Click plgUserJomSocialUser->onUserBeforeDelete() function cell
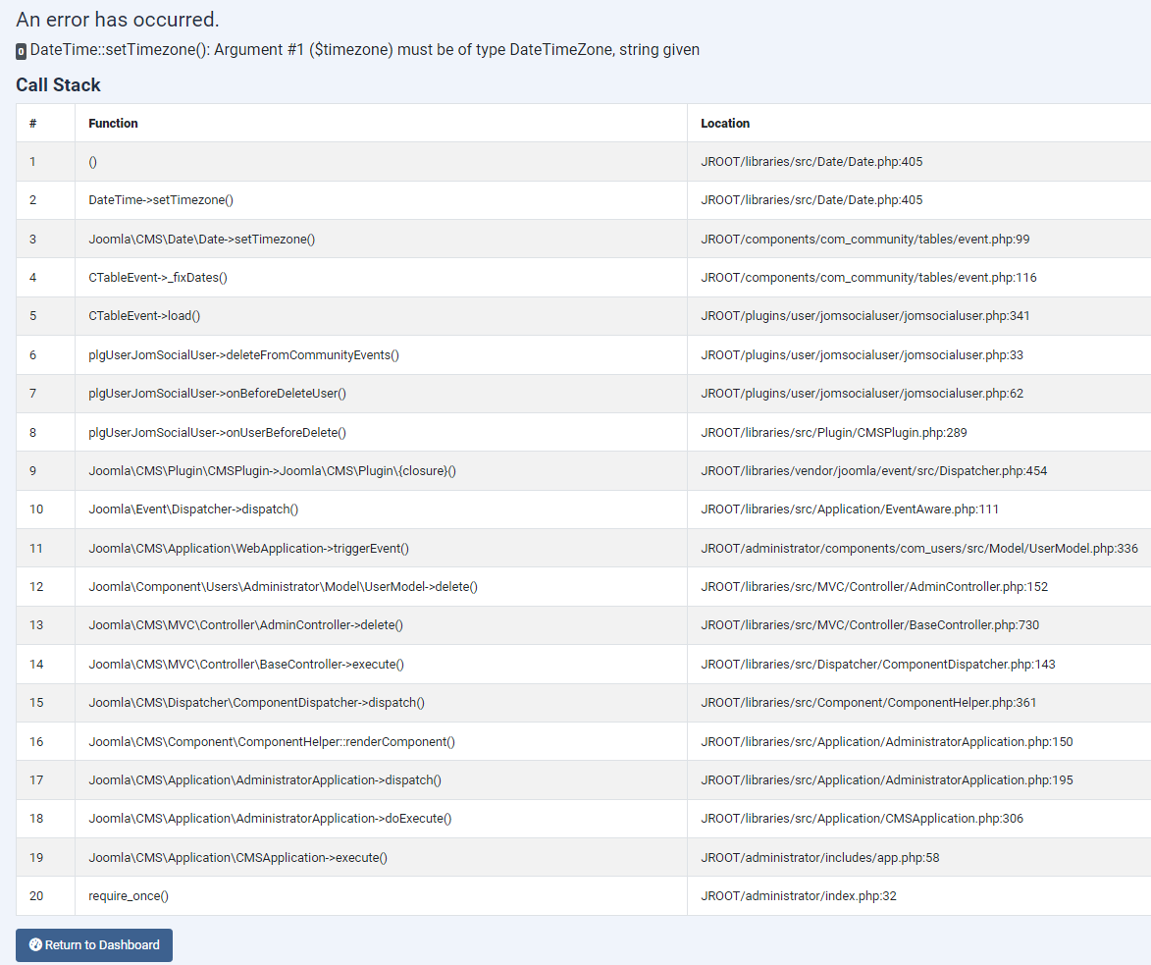1151x965 pixels. pos(217,432)
